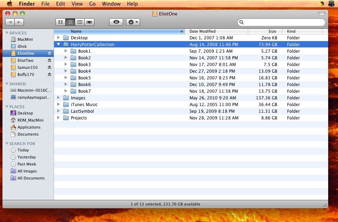This screenshot has height=222, width=338.
Task: Open the Action gear menu
Action: 133,22
